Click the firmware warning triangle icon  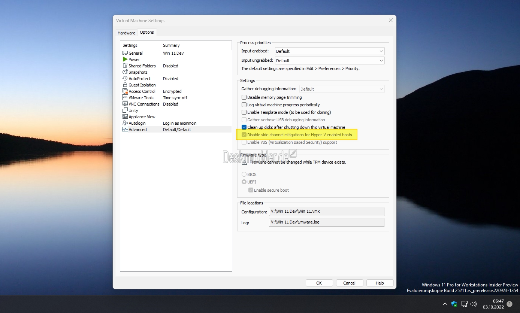click(245, 162)
